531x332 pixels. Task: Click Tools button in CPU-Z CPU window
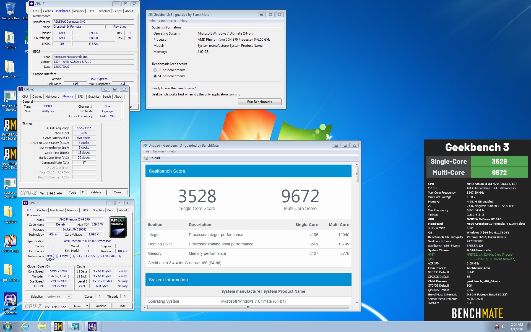[x=77, y=306]
